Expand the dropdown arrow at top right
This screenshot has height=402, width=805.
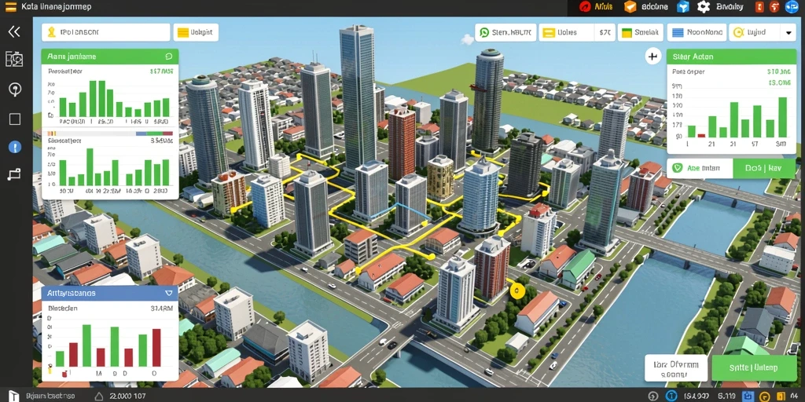[x=789, y=32]
